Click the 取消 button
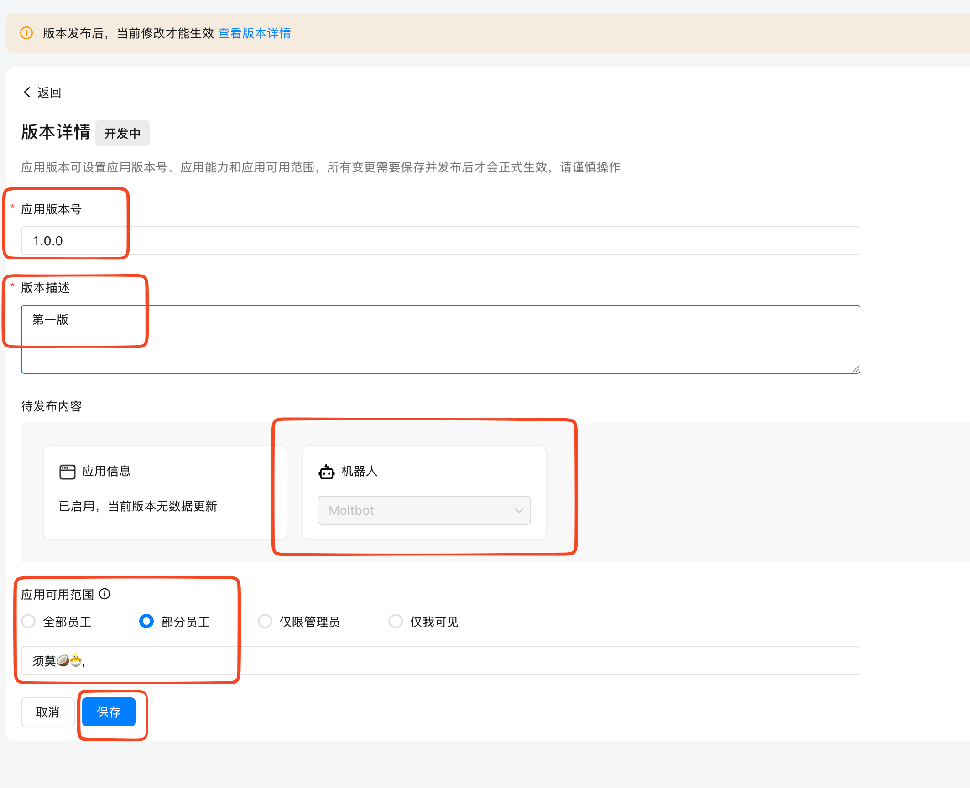Image resolution: width=970 pixels, height=788 pixels. 47,711
